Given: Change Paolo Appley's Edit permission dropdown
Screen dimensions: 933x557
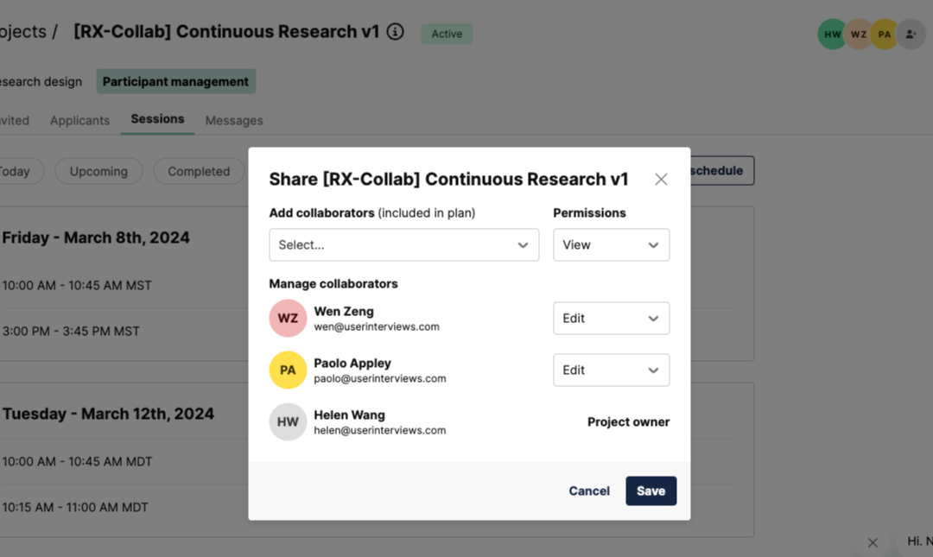Looking at the screenshot, I should tap(611, 370).
